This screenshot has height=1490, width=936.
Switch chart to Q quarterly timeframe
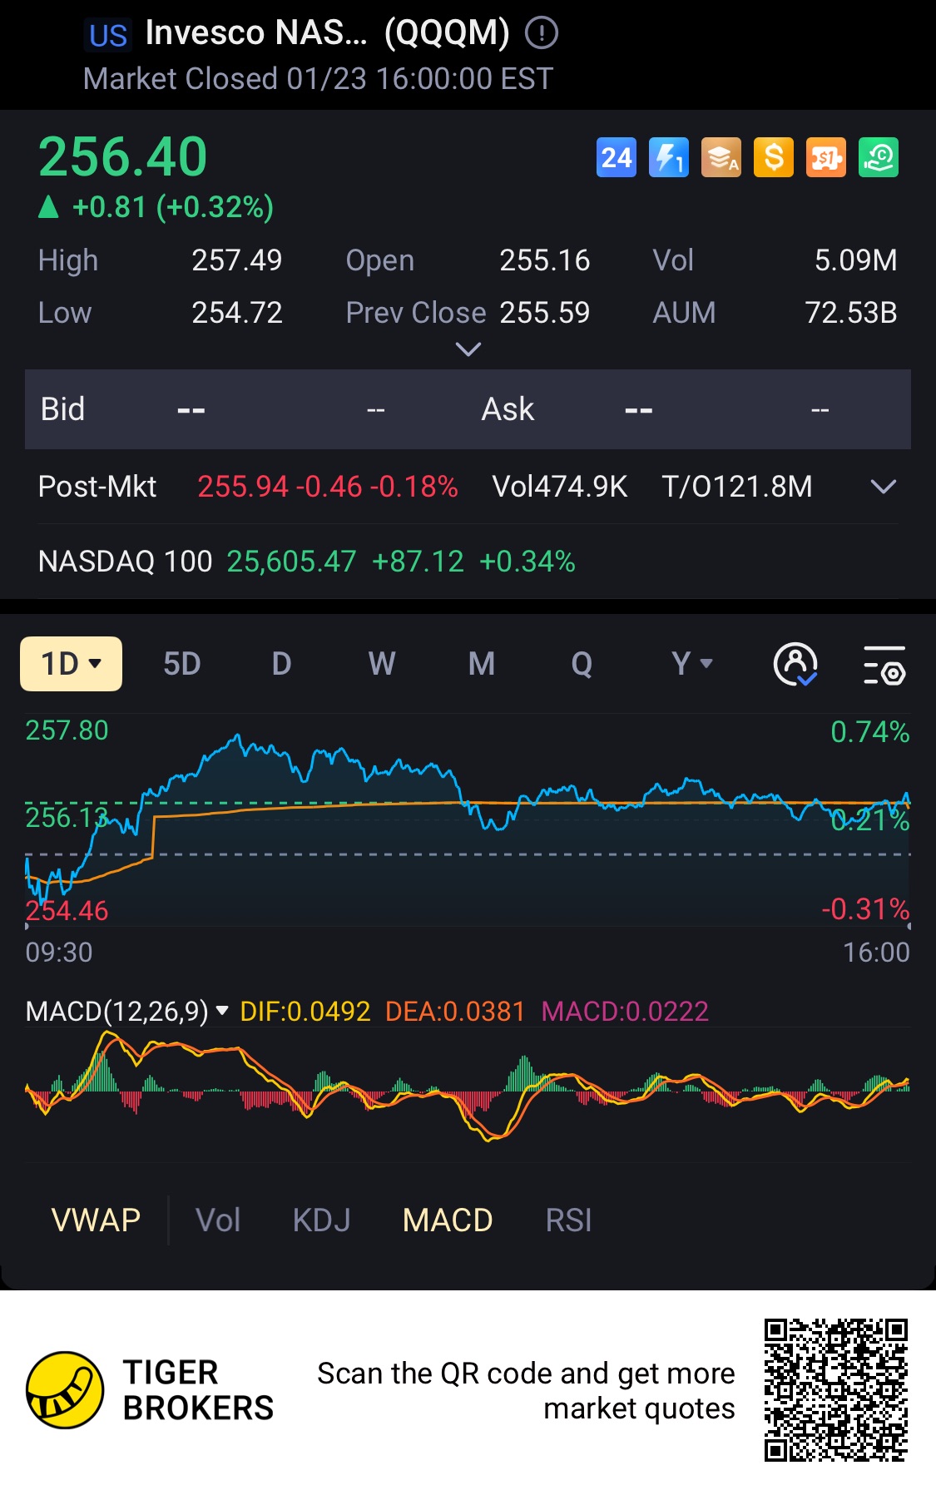point(582,664)
